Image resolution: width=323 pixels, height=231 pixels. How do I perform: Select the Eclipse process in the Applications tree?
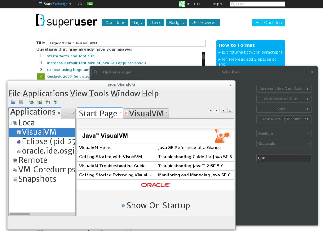click(x=46, y=141)
